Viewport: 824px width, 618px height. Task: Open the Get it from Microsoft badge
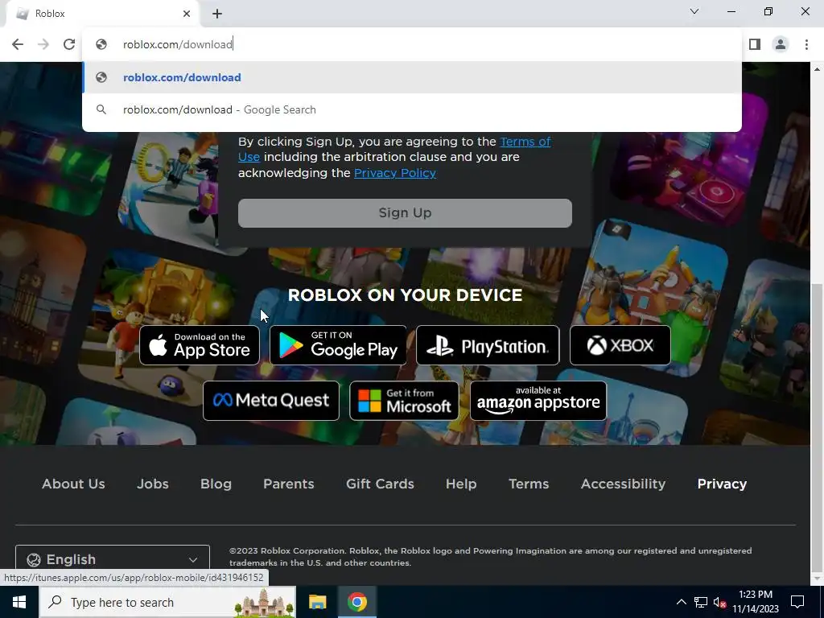click(404, 401)
